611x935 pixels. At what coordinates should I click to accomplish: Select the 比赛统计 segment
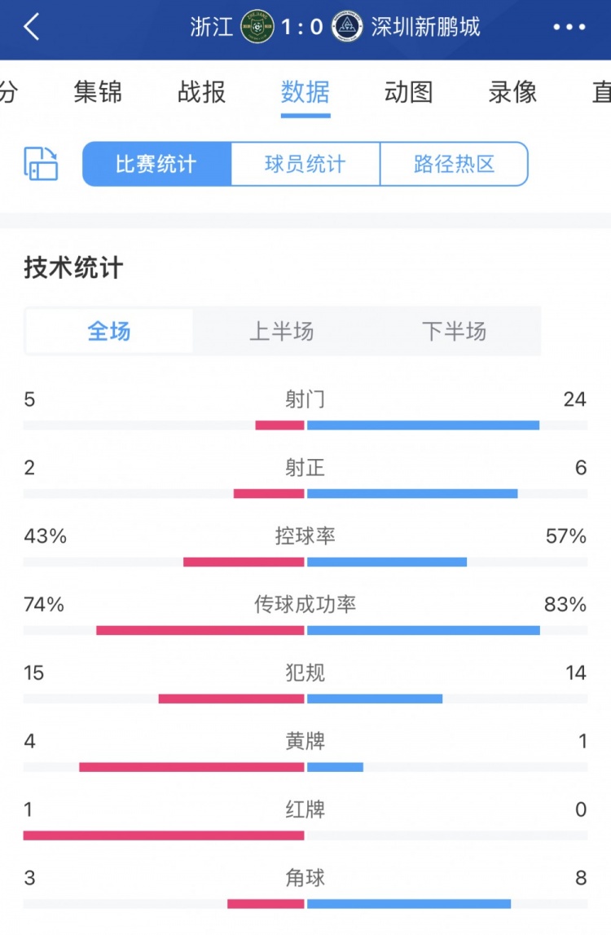click(156, 164)
